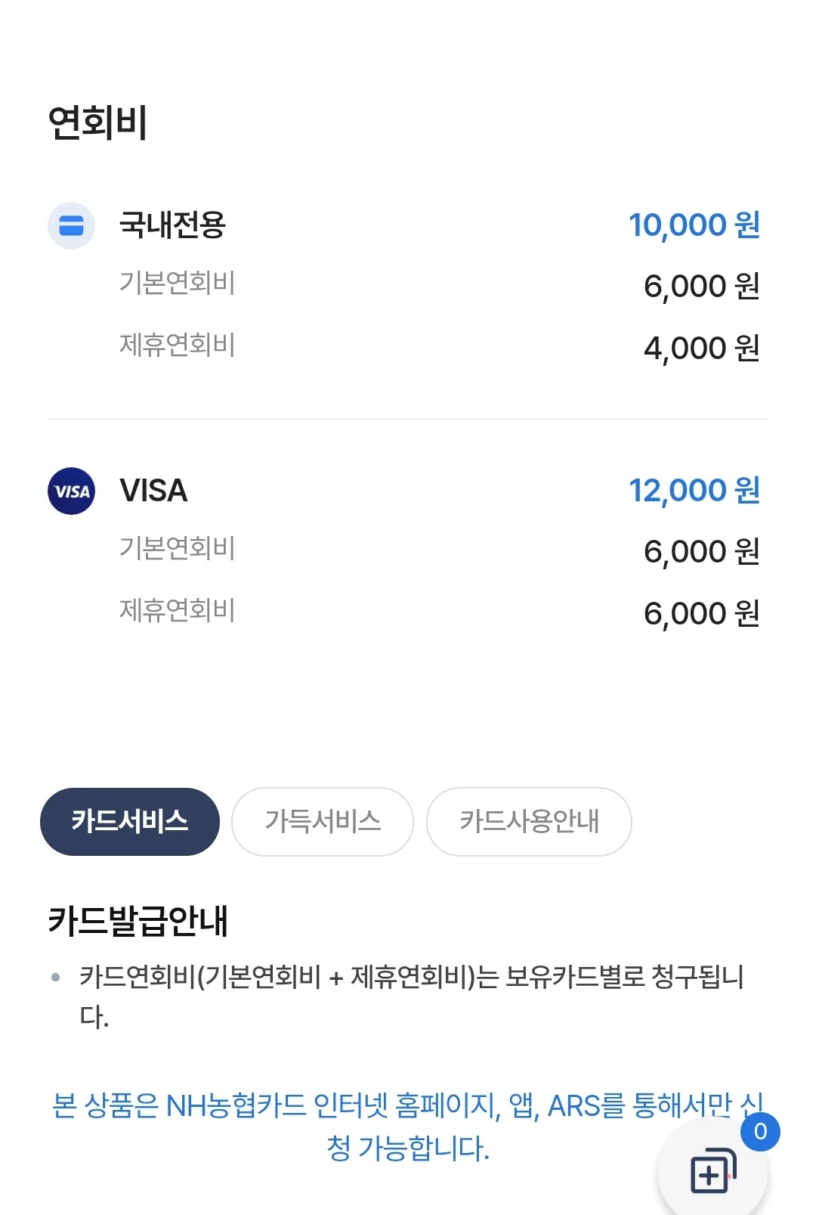Tap the VISA logo icon
The width and height of the screenshot is (816, 1215).
click(71, 491)
